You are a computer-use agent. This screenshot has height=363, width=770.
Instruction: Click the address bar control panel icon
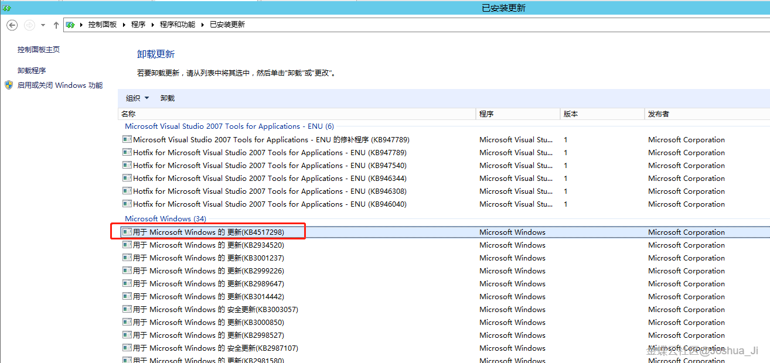[70, 25]
